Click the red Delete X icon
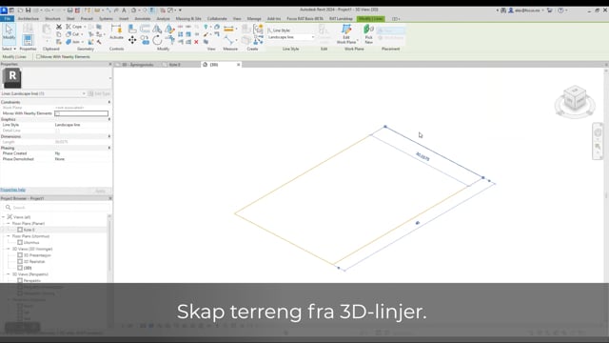609x343 pixels. (197, 42)
